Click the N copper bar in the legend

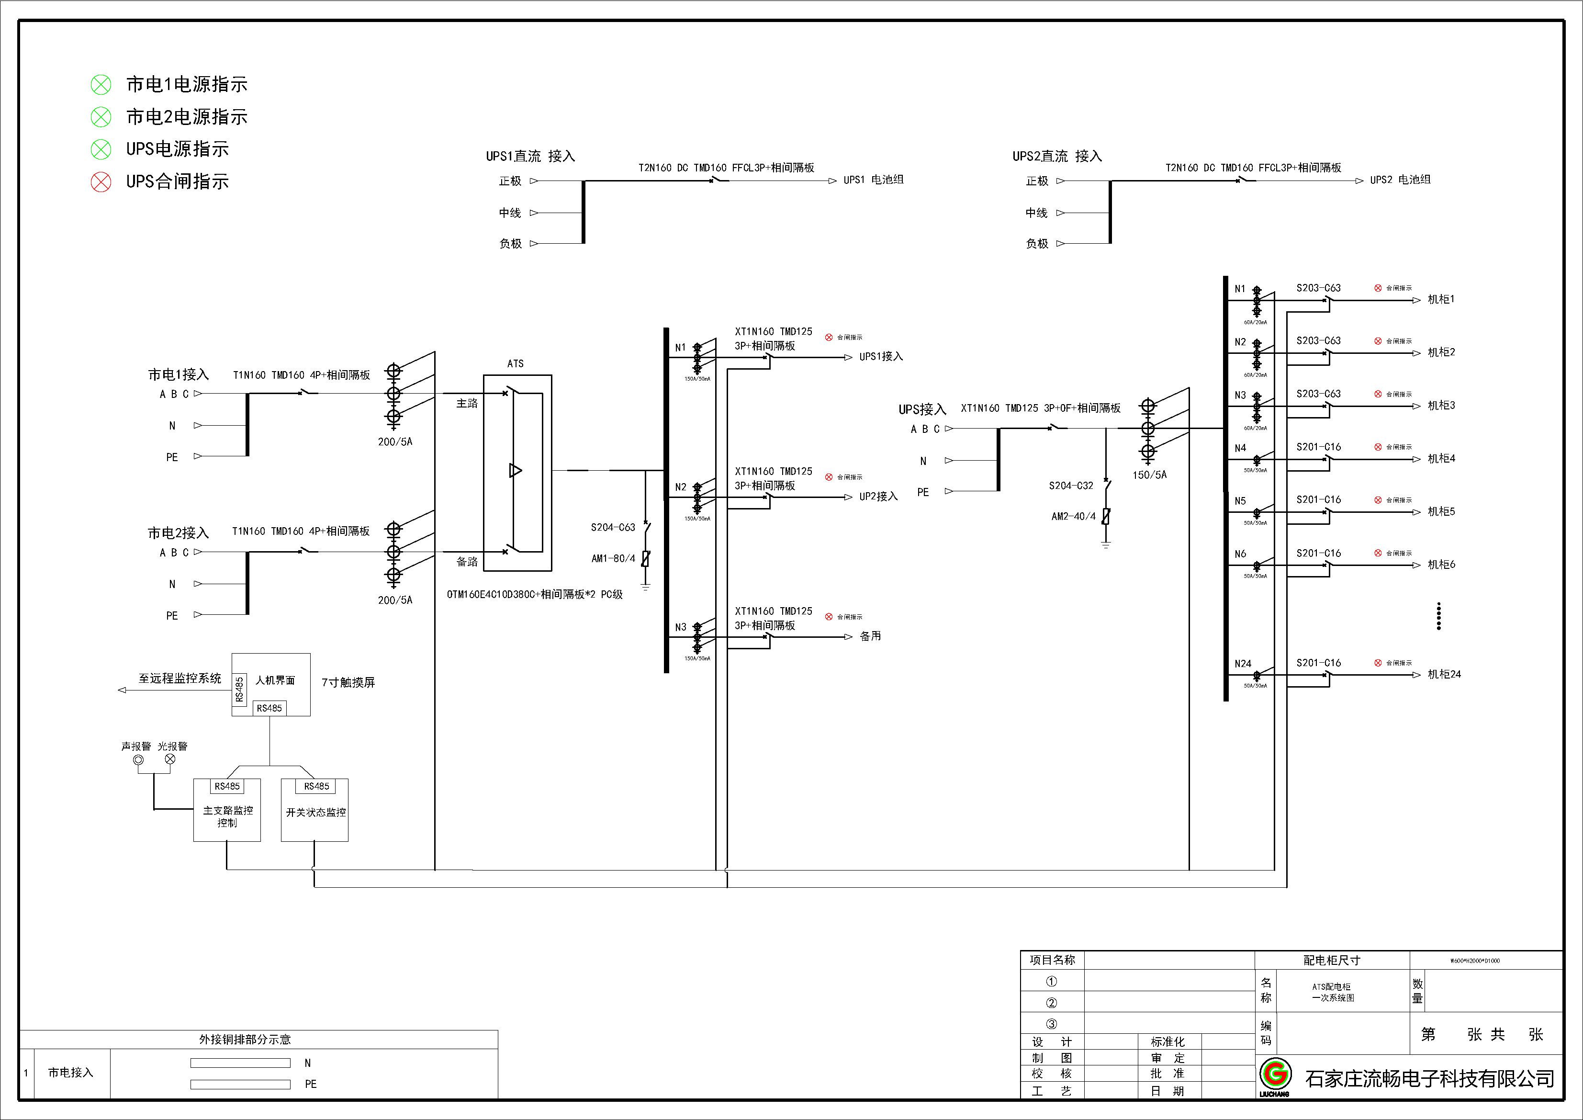click(240, 1063)
